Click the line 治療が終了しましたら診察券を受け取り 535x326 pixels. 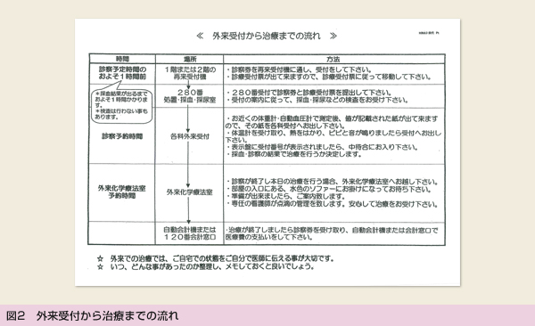click(x=332, y=233)
